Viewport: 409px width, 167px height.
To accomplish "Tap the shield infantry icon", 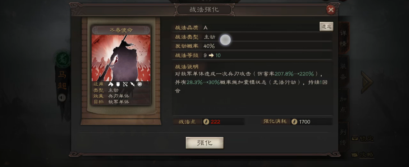I will click(x=118, y=84).
